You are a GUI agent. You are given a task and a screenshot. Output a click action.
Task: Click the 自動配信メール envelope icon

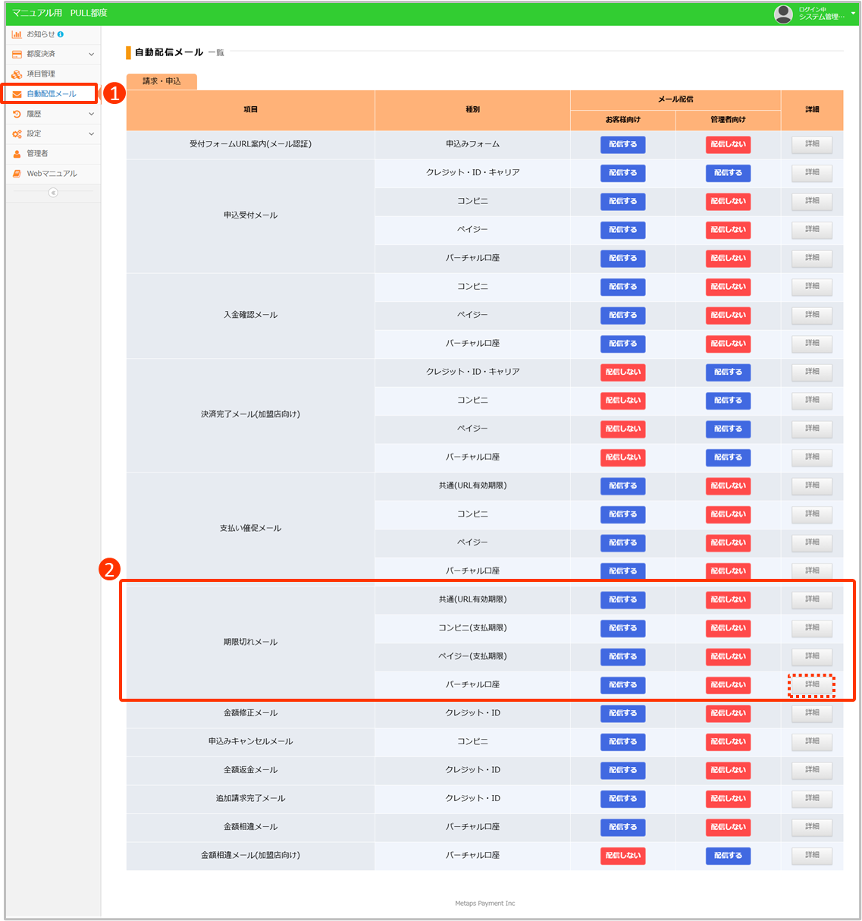(x=17, y=94)
